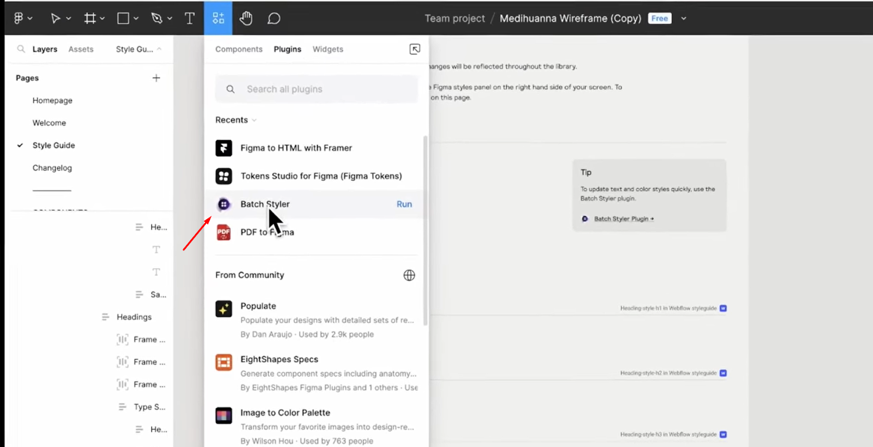The width and height of the screenshot is (873, 447).
Task: Select the Rectangle shape tool
Action: click(123, 19)
